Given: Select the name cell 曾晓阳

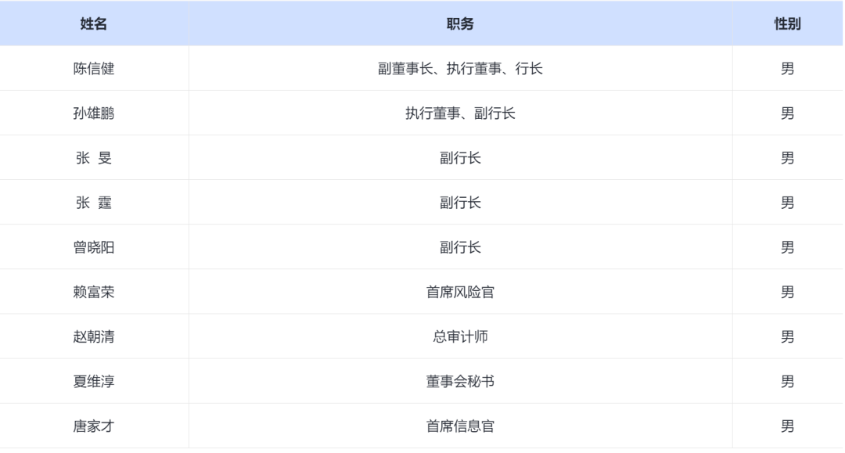Looking at the screenshot, I should click(x=94, y=247).
